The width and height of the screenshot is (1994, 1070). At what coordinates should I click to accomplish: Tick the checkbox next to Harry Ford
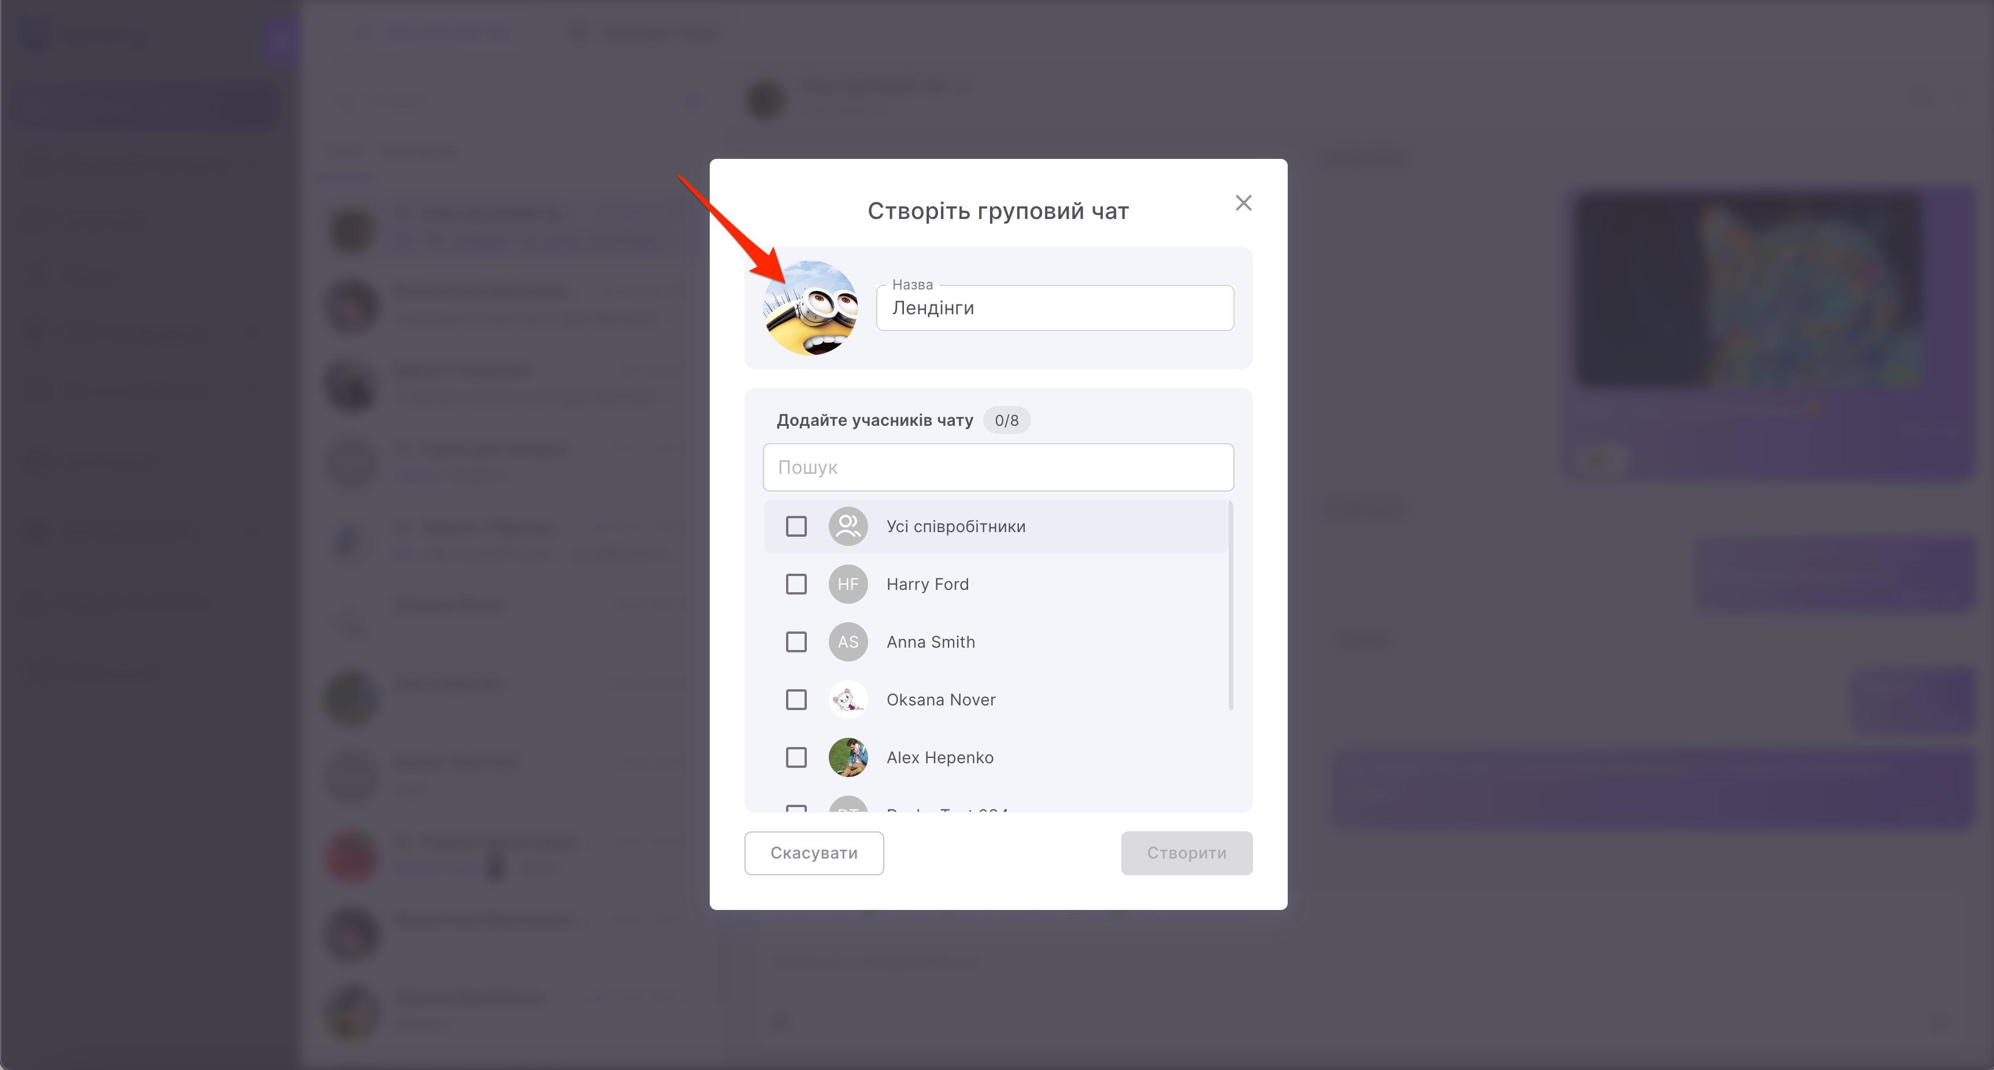(x=796, y=584)
